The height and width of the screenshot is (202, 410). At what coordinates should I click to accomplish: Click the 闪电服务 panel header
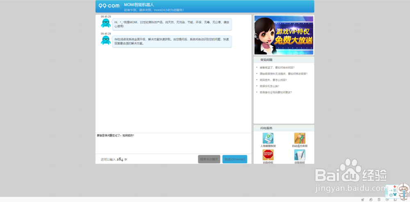[x=284, y=128]
